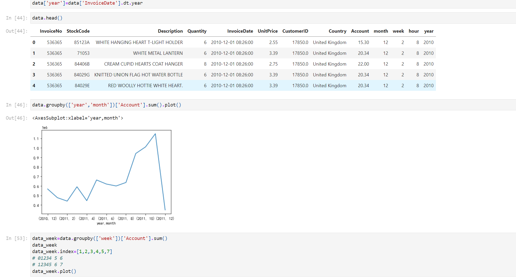Click the line chart image
Screen dimensions: 516x278
click(x=104, y=175)
